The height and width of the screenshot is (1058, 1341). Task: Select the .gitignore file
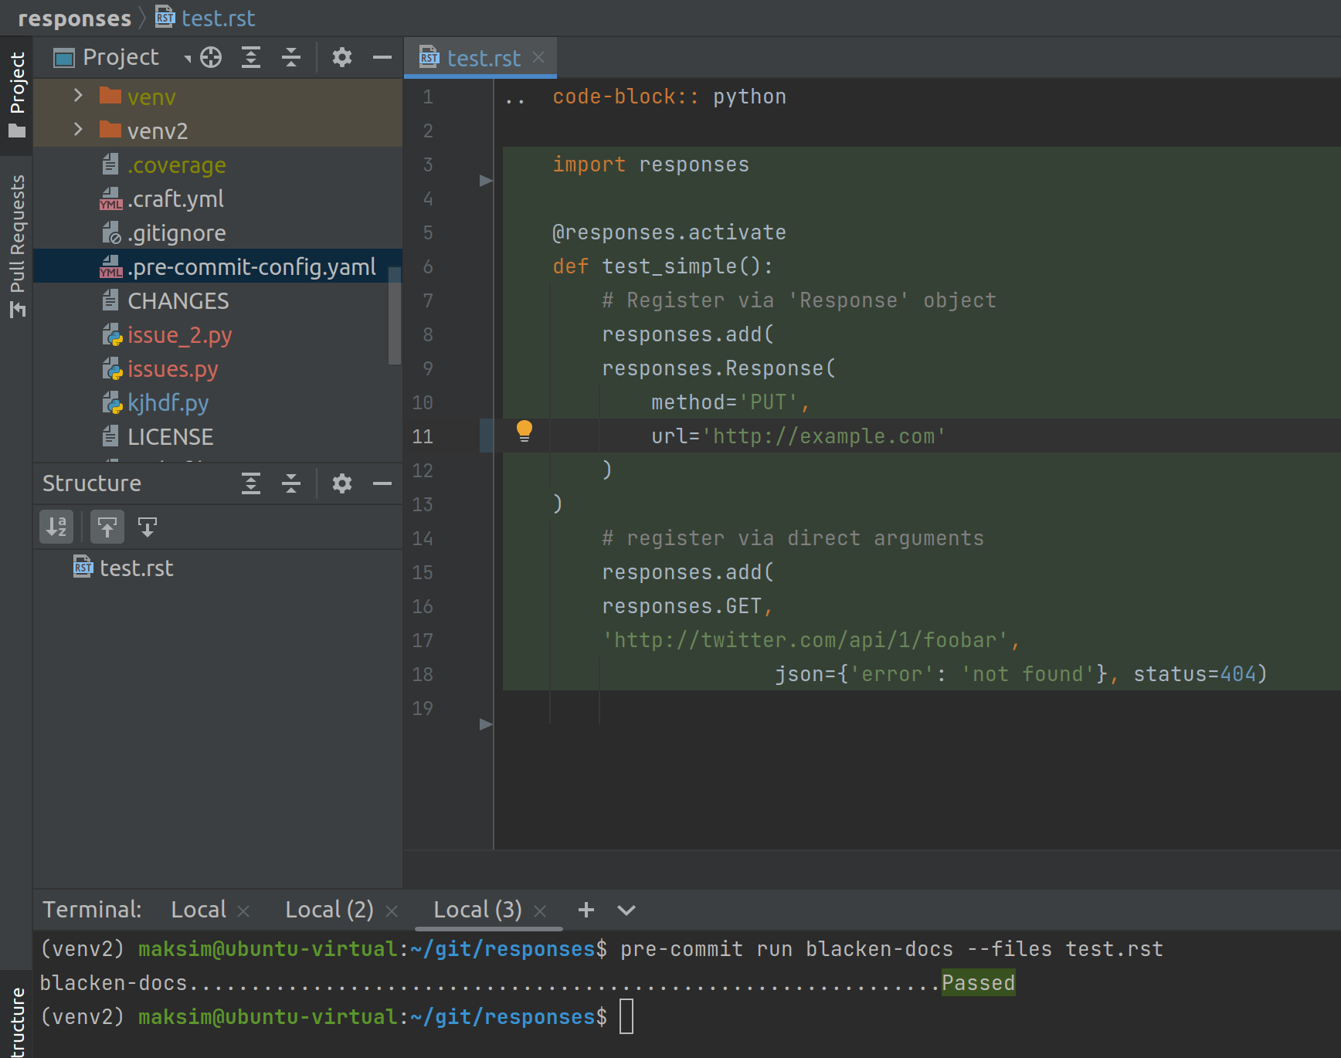(x=176, y=232)
